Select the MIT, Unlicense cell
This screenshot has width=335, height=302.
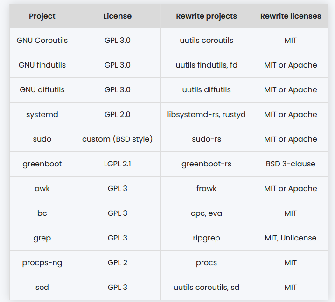click(290, 238)
